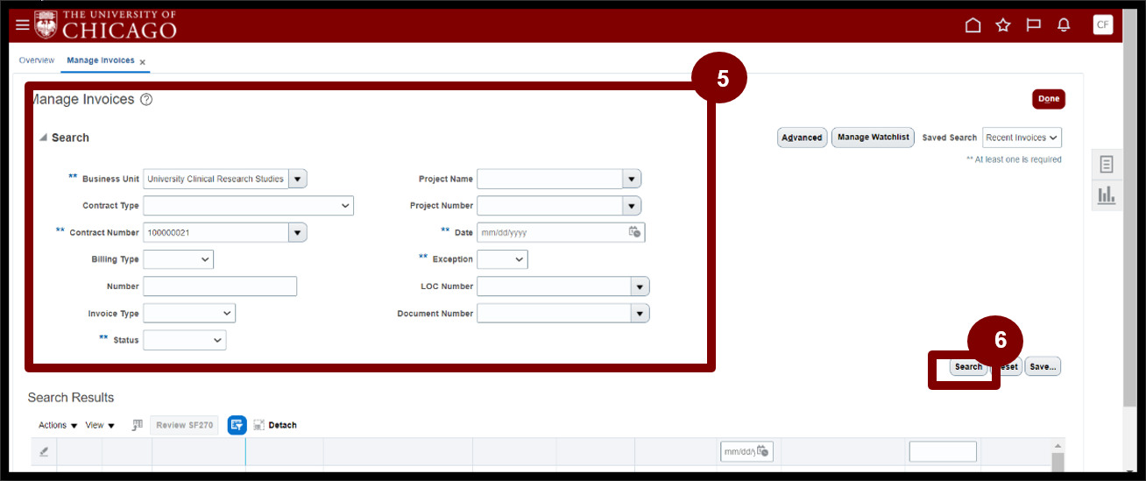Switch to the Overview tab
The height and width of the screenshot is (481, 1146).
click(x=37, y=60)
